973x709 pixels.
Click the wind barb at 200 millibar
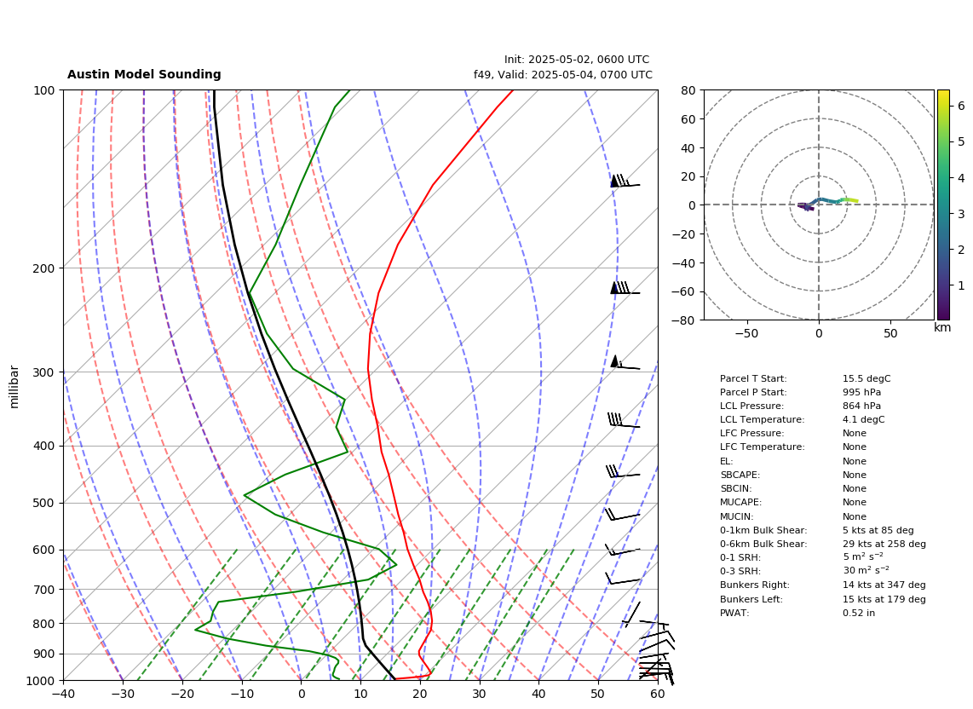(x=625, y=288)
